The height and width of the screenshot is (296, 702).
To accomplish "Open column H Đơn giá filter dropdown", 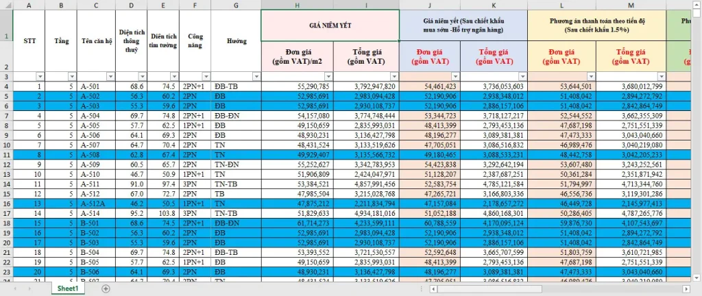I will (328, 77).
